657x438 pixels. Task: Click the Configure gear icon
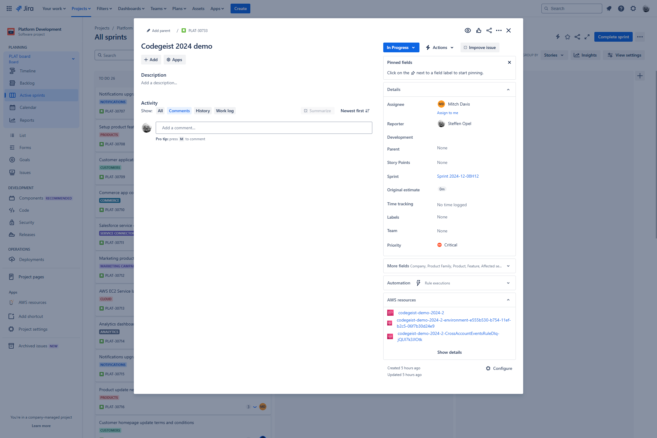[x=488, y=368]
